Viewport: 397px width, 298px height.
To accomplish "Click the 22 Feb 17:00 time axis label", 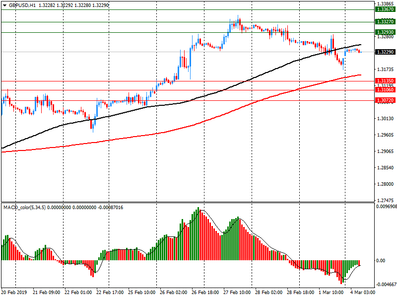I will tap(109, 293).
